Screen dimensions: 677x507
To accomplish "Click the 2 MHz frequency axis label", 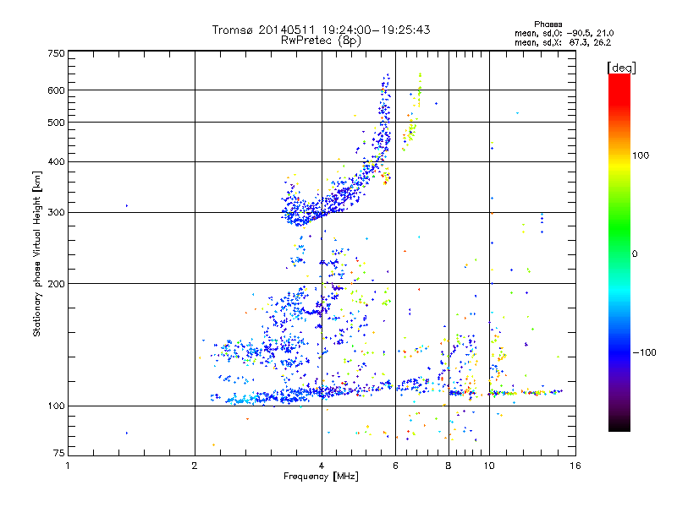I will [x=195, y=466].
